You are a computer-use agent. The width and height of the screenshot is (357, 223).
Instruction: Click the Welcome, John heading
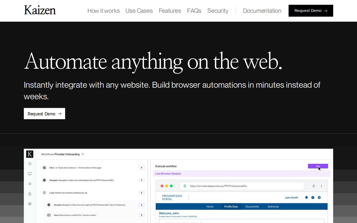pos(169,213)
